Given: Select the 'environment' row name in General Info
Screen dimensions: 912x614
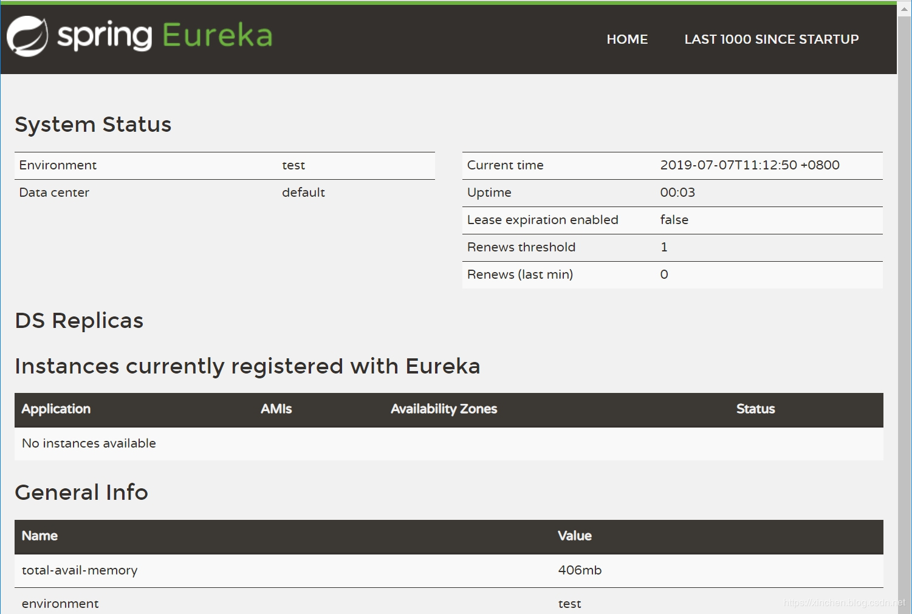Looking at the screenshot, I should pyautogui.click(x=60, y=604).
